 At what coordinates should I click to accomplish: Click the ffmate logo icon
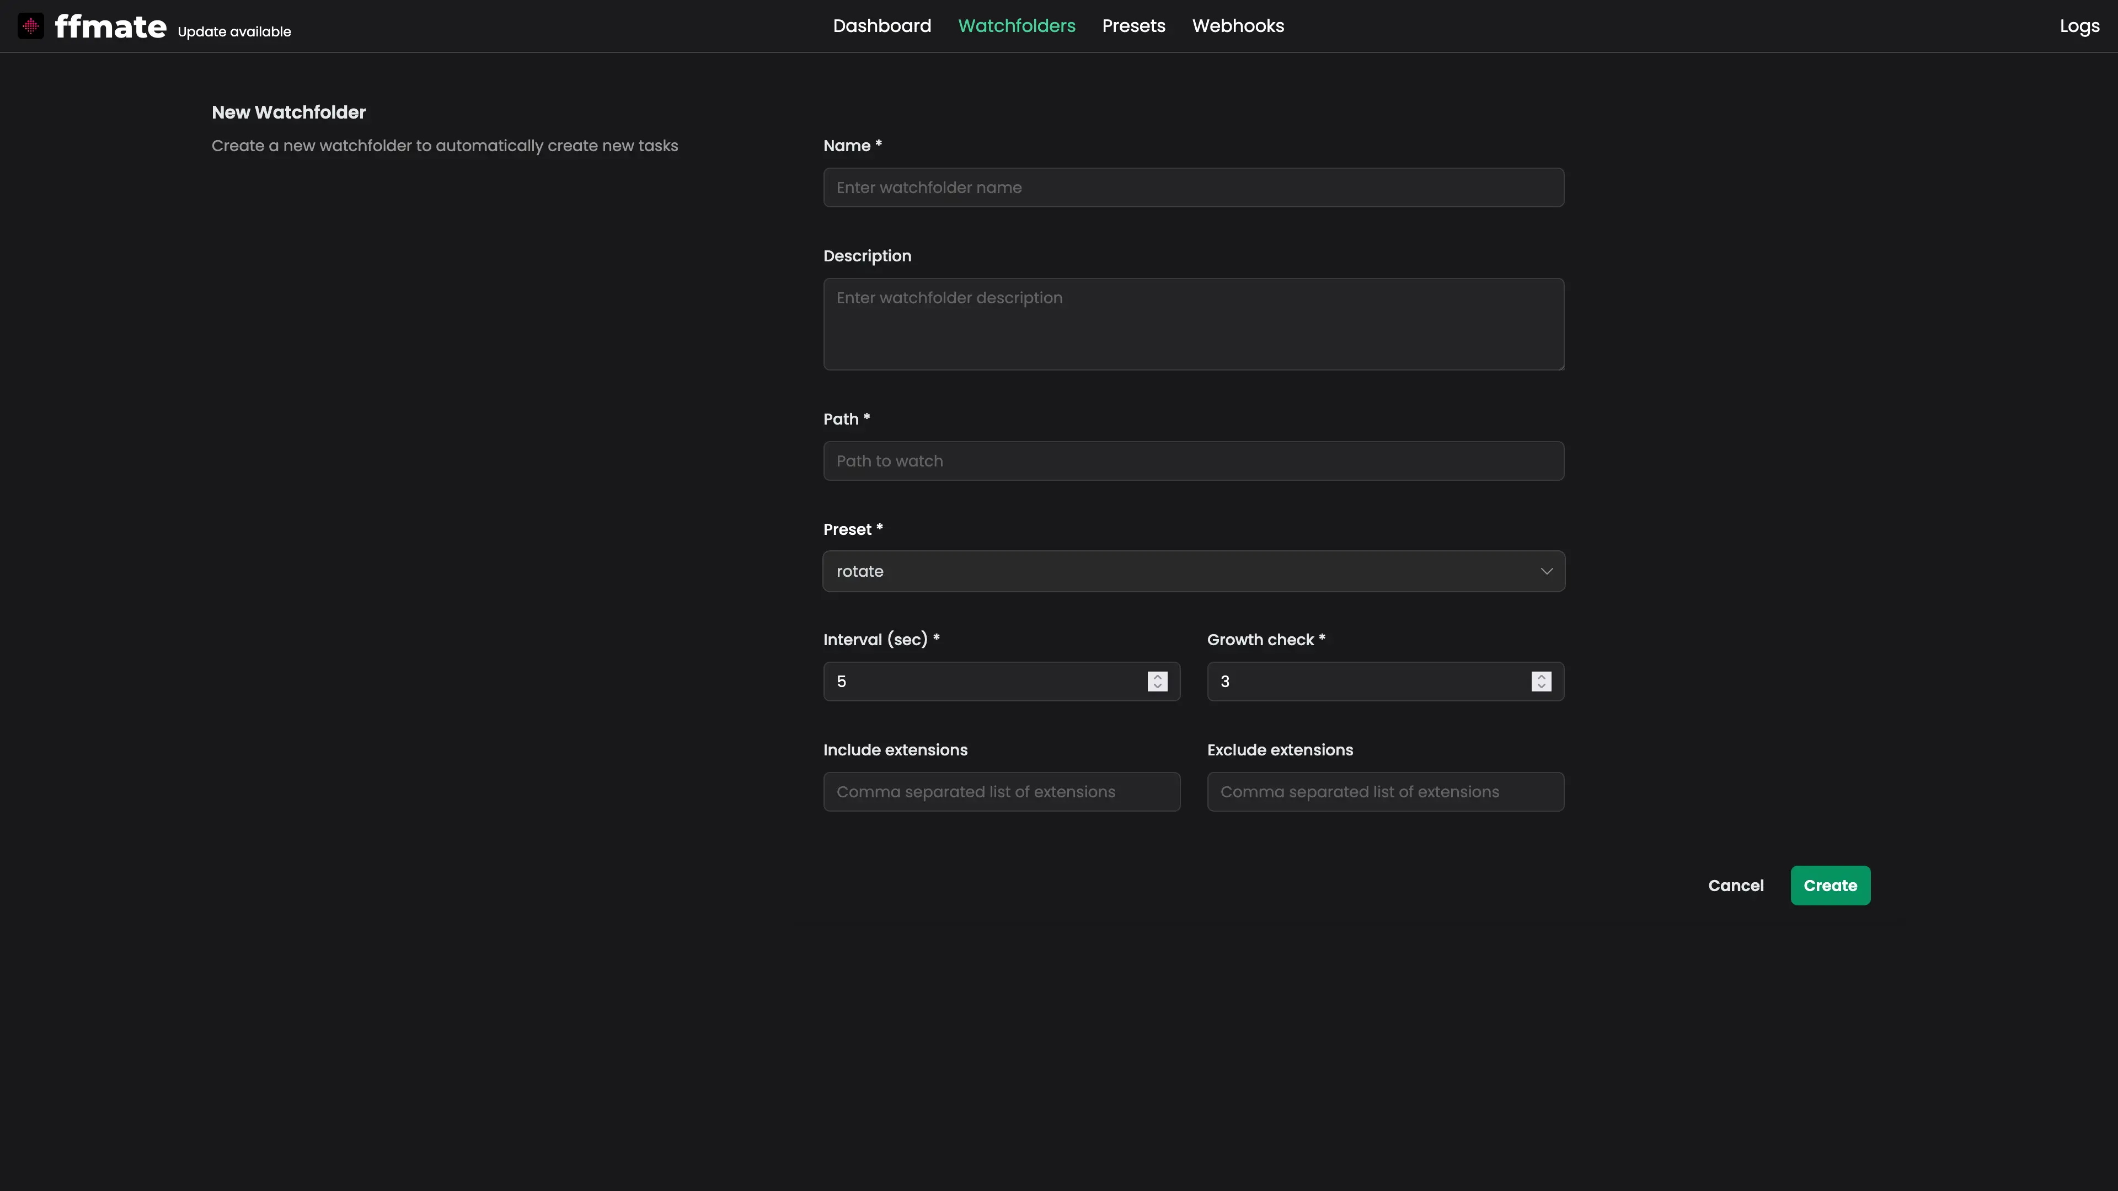click(30, 26)
